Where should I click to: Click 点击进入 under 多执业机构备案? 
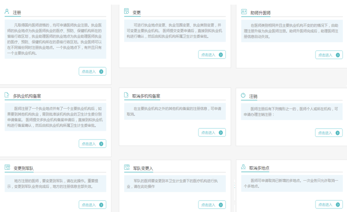click(x=92, y=144)
